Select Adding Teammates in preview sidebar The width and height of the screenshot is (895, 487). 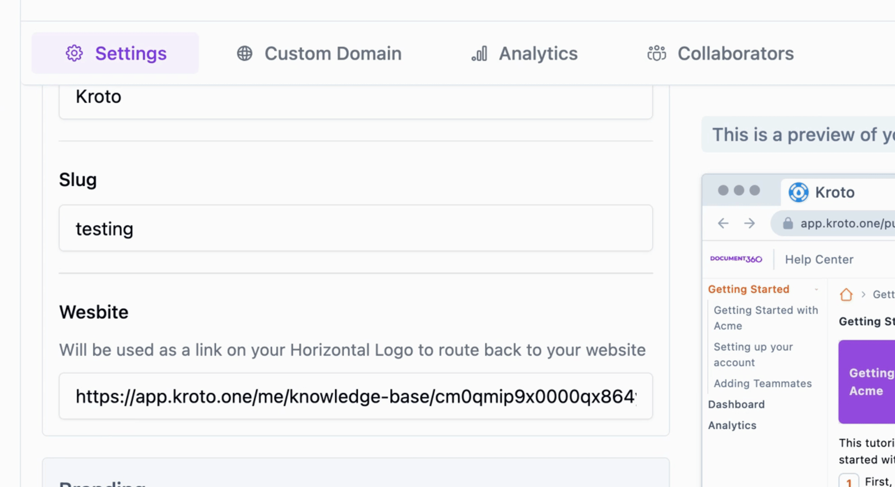point(763,383)
